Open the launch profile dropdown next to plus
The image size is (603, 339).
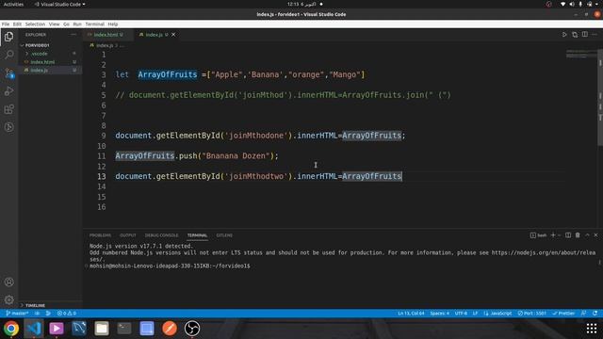pyautogui.click(x=559, y=235)
